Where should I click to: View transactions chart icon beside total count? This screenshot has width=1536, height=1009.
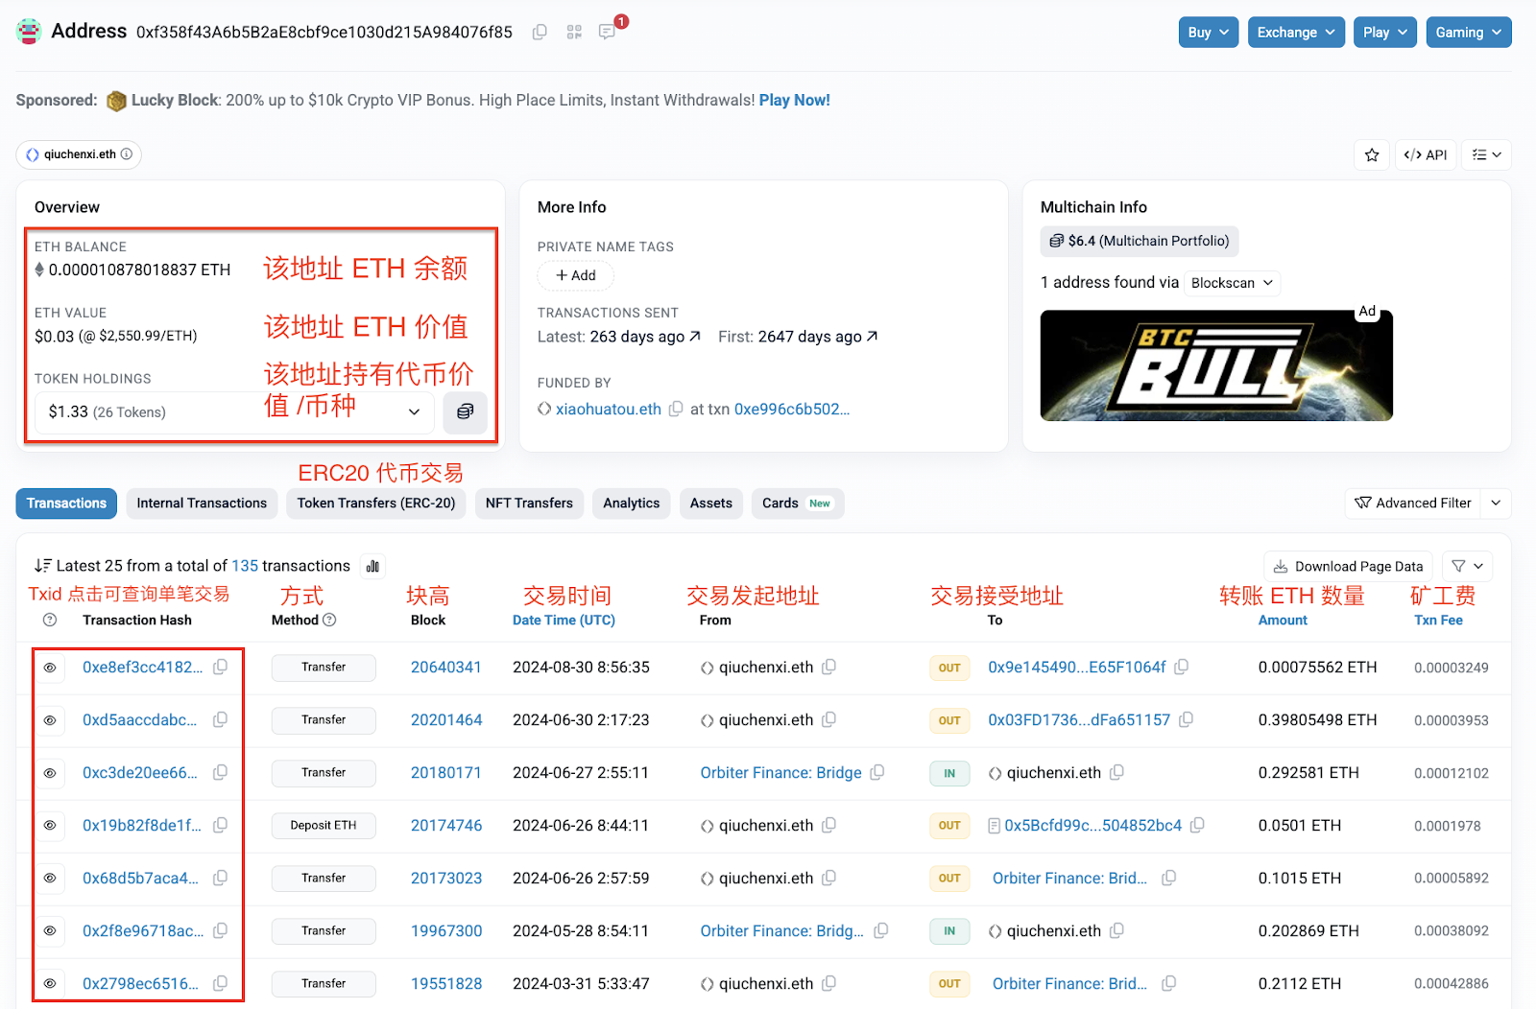pyautogui.click(x=372, y=566)
